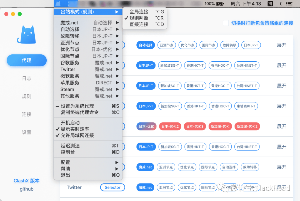Viewport: 300px width, 201px height.
Task: Click the date and time in menu bar
Action: tap(246, 4)
